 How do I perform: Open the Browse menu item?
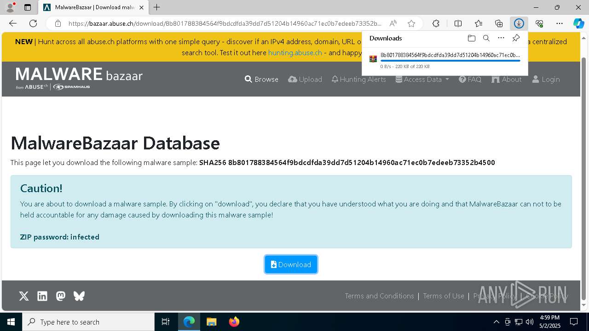(261, 80)
